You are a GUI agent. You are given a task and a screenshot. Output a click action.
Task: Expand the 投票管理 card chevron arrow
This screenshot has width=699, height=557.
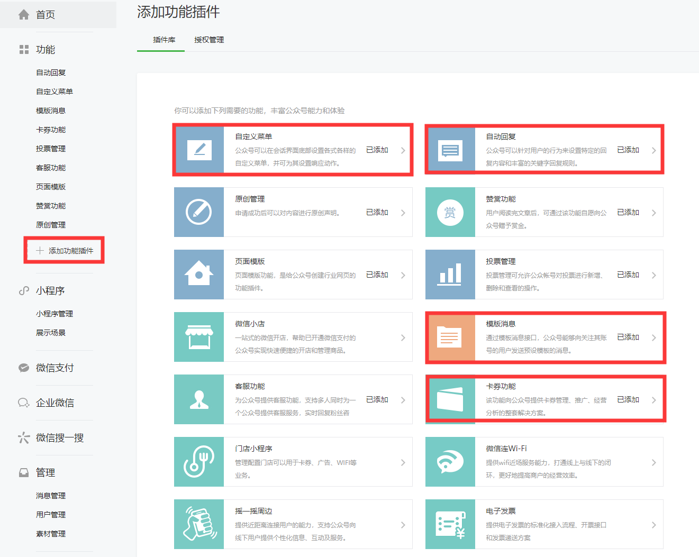pos(653,275)
